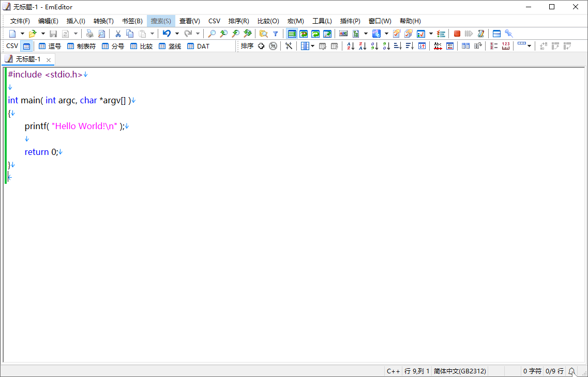Click the C++ configuration in status bar
The height and width of the screenshot is (377, 588).
point(393,371)
